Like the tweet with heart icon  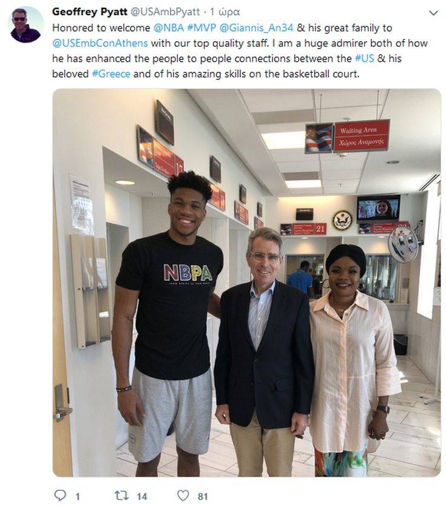[x=183, y=495]
